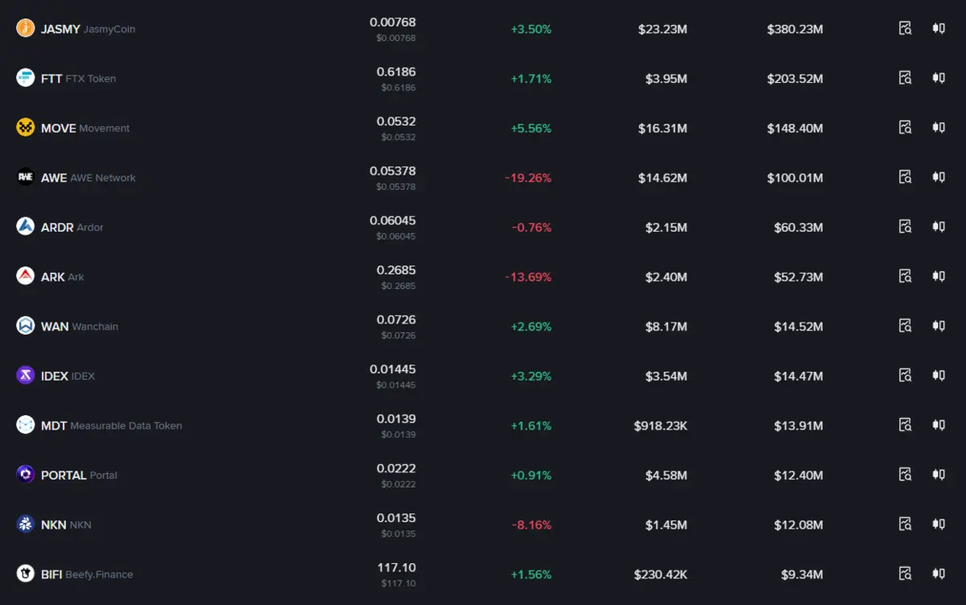This screenshot has height=605, width=966.
Task: Click the Beefy.Finance BIFI coin icon
Action: [x=23, y=574]
